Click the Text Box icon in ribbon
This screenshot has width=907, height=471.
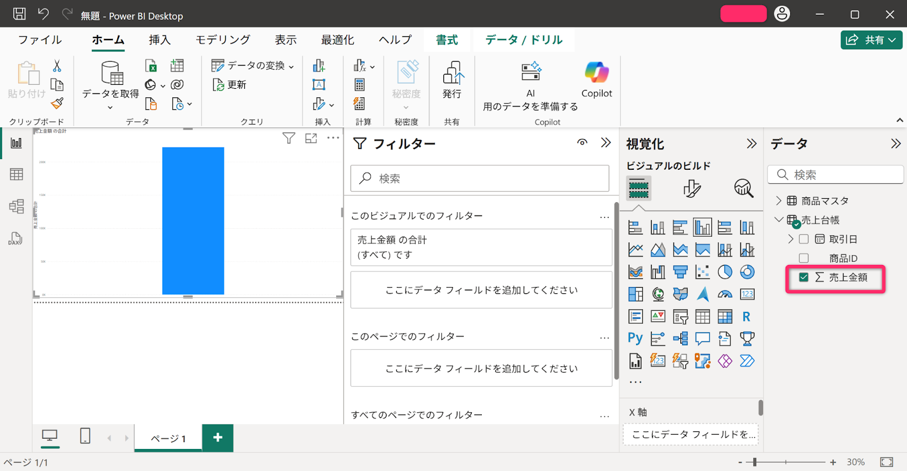click(x=319, y=85)
